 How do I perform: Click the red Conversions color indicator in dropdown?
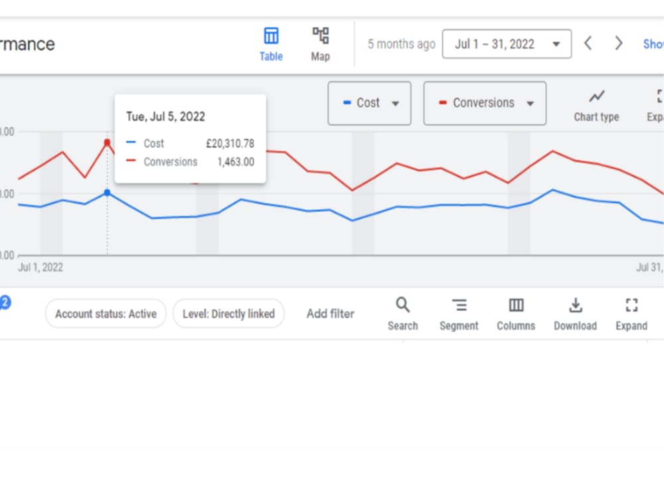[x=443, y=102]
